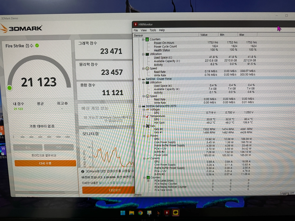Screen dimensions: 295x221
Task: Click the Logging OFF status indicator
Action: 287,193
